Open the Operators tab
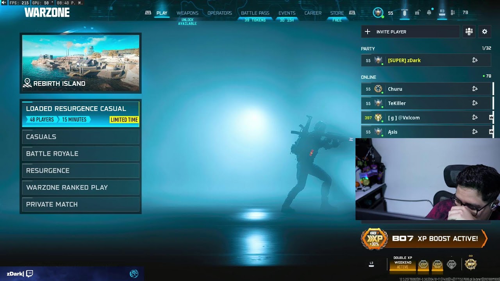This screenshot has width=500, height=281. tap(220, 13)
